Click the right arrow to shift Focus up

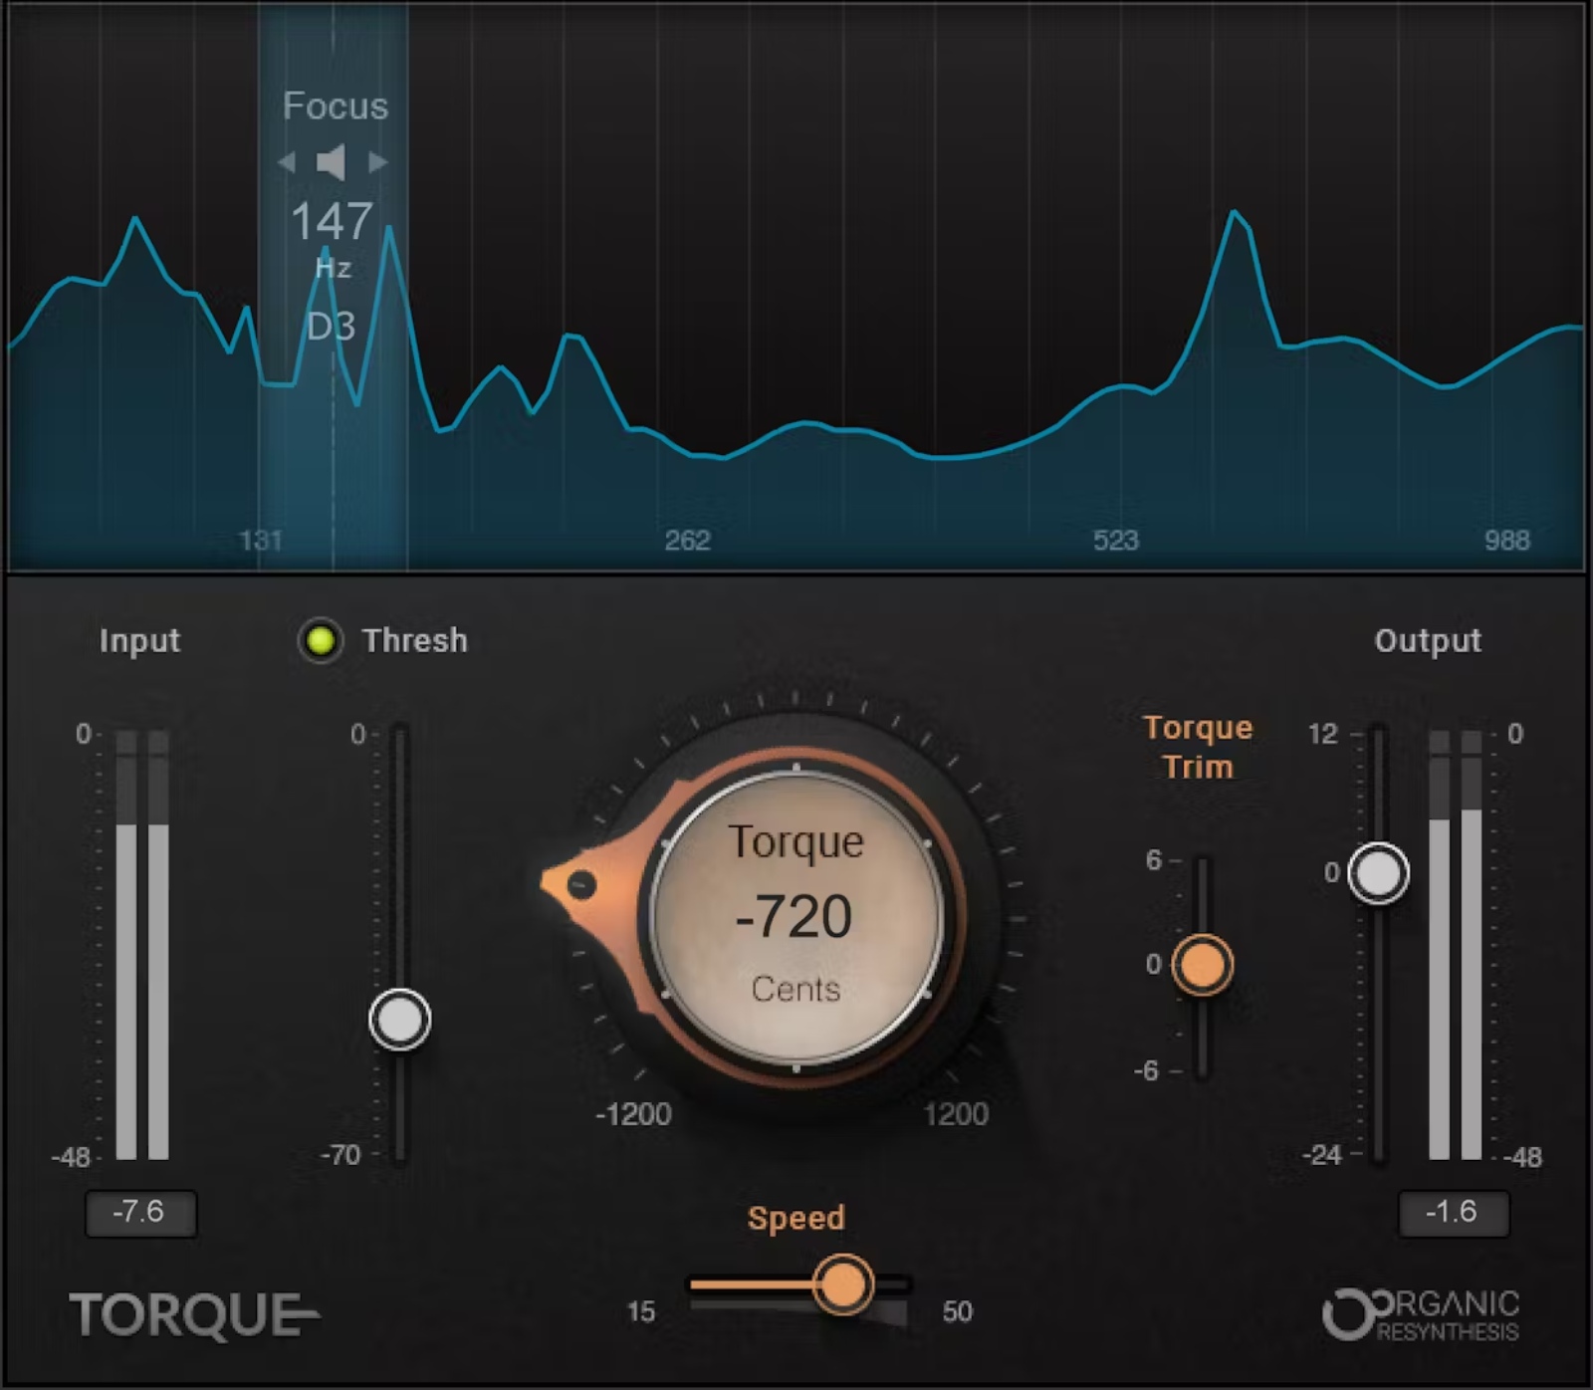click(x=376, y=162)
